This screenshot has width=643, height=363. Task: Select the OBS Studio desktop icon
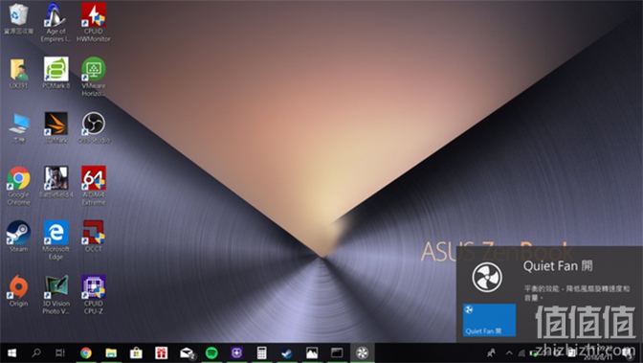tap(94, 127)
